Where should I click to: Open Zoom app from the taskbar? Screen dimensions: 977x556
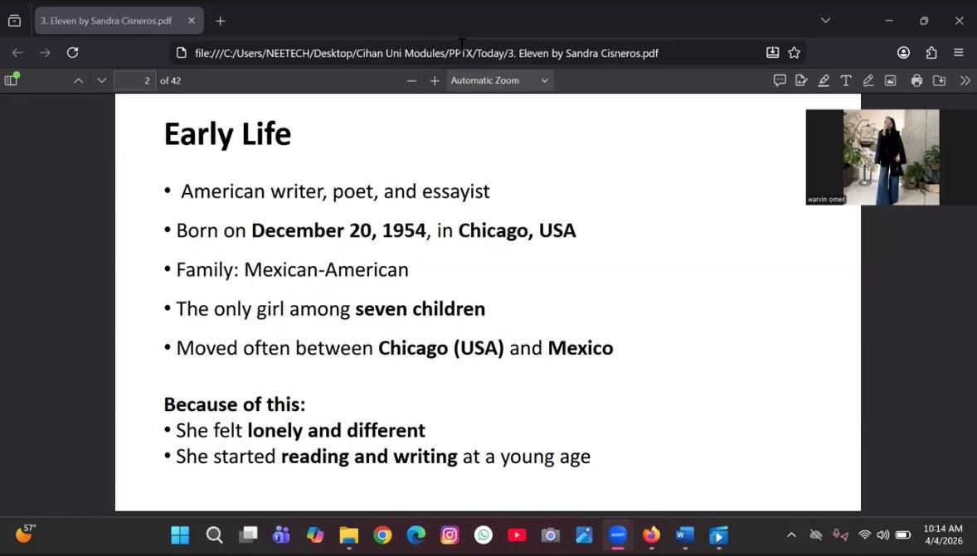point(618,535)
